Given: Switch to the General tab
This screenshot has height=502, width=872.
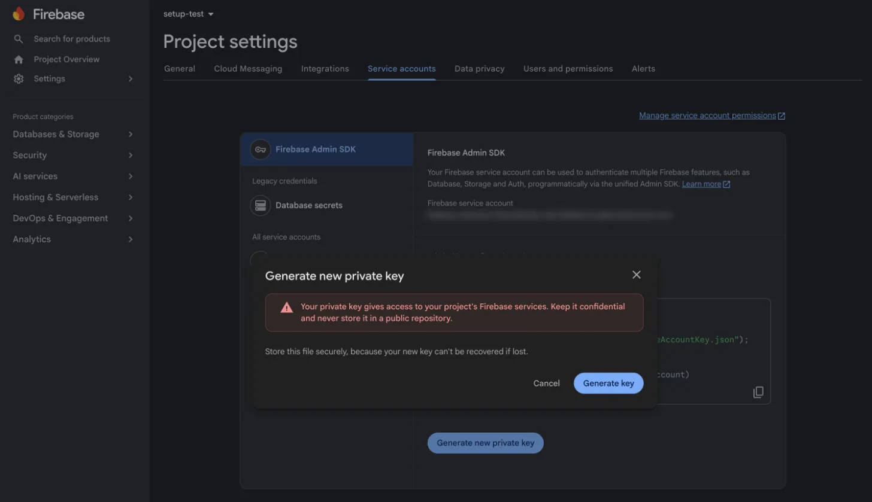Looking at the screenshot, I should (x=180, y=69).
